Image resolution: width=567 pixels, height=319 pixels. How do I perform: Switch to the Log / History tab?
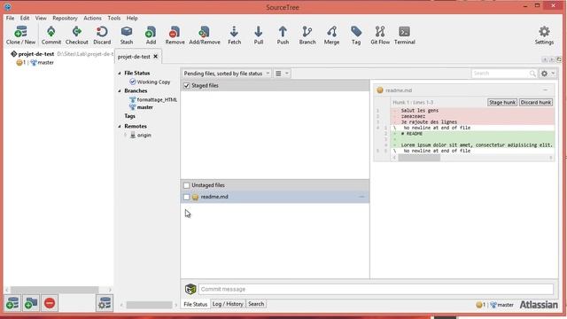click(x=228, y=304)
